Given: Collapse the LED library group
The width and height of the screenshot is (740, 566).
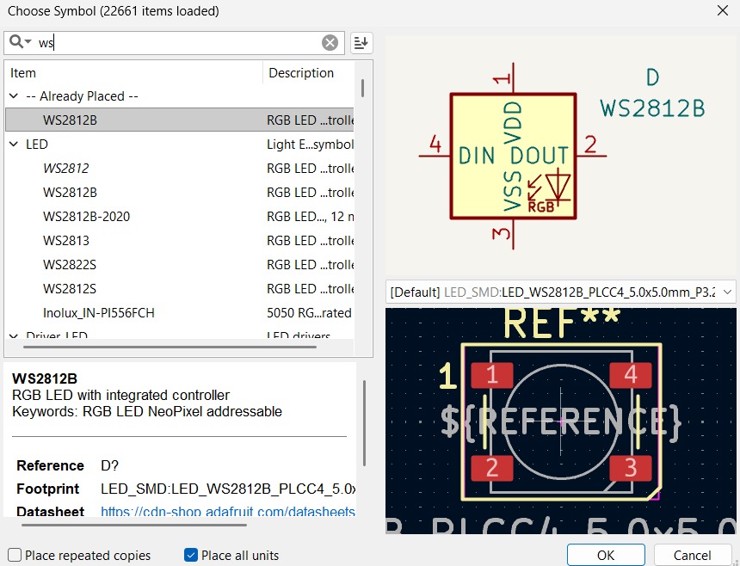Looking at the screenshot, I should coord(14,145).
